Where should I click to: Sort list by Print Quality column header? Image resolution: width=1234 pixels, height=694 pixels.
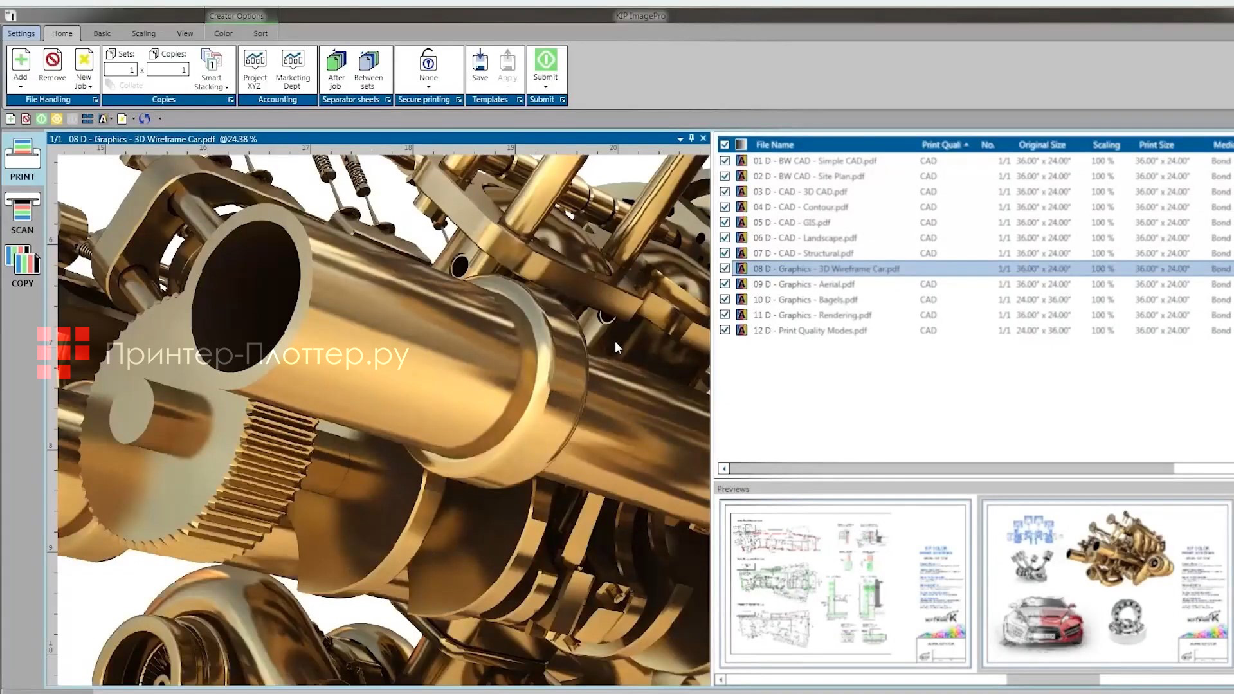pos(941,145)
